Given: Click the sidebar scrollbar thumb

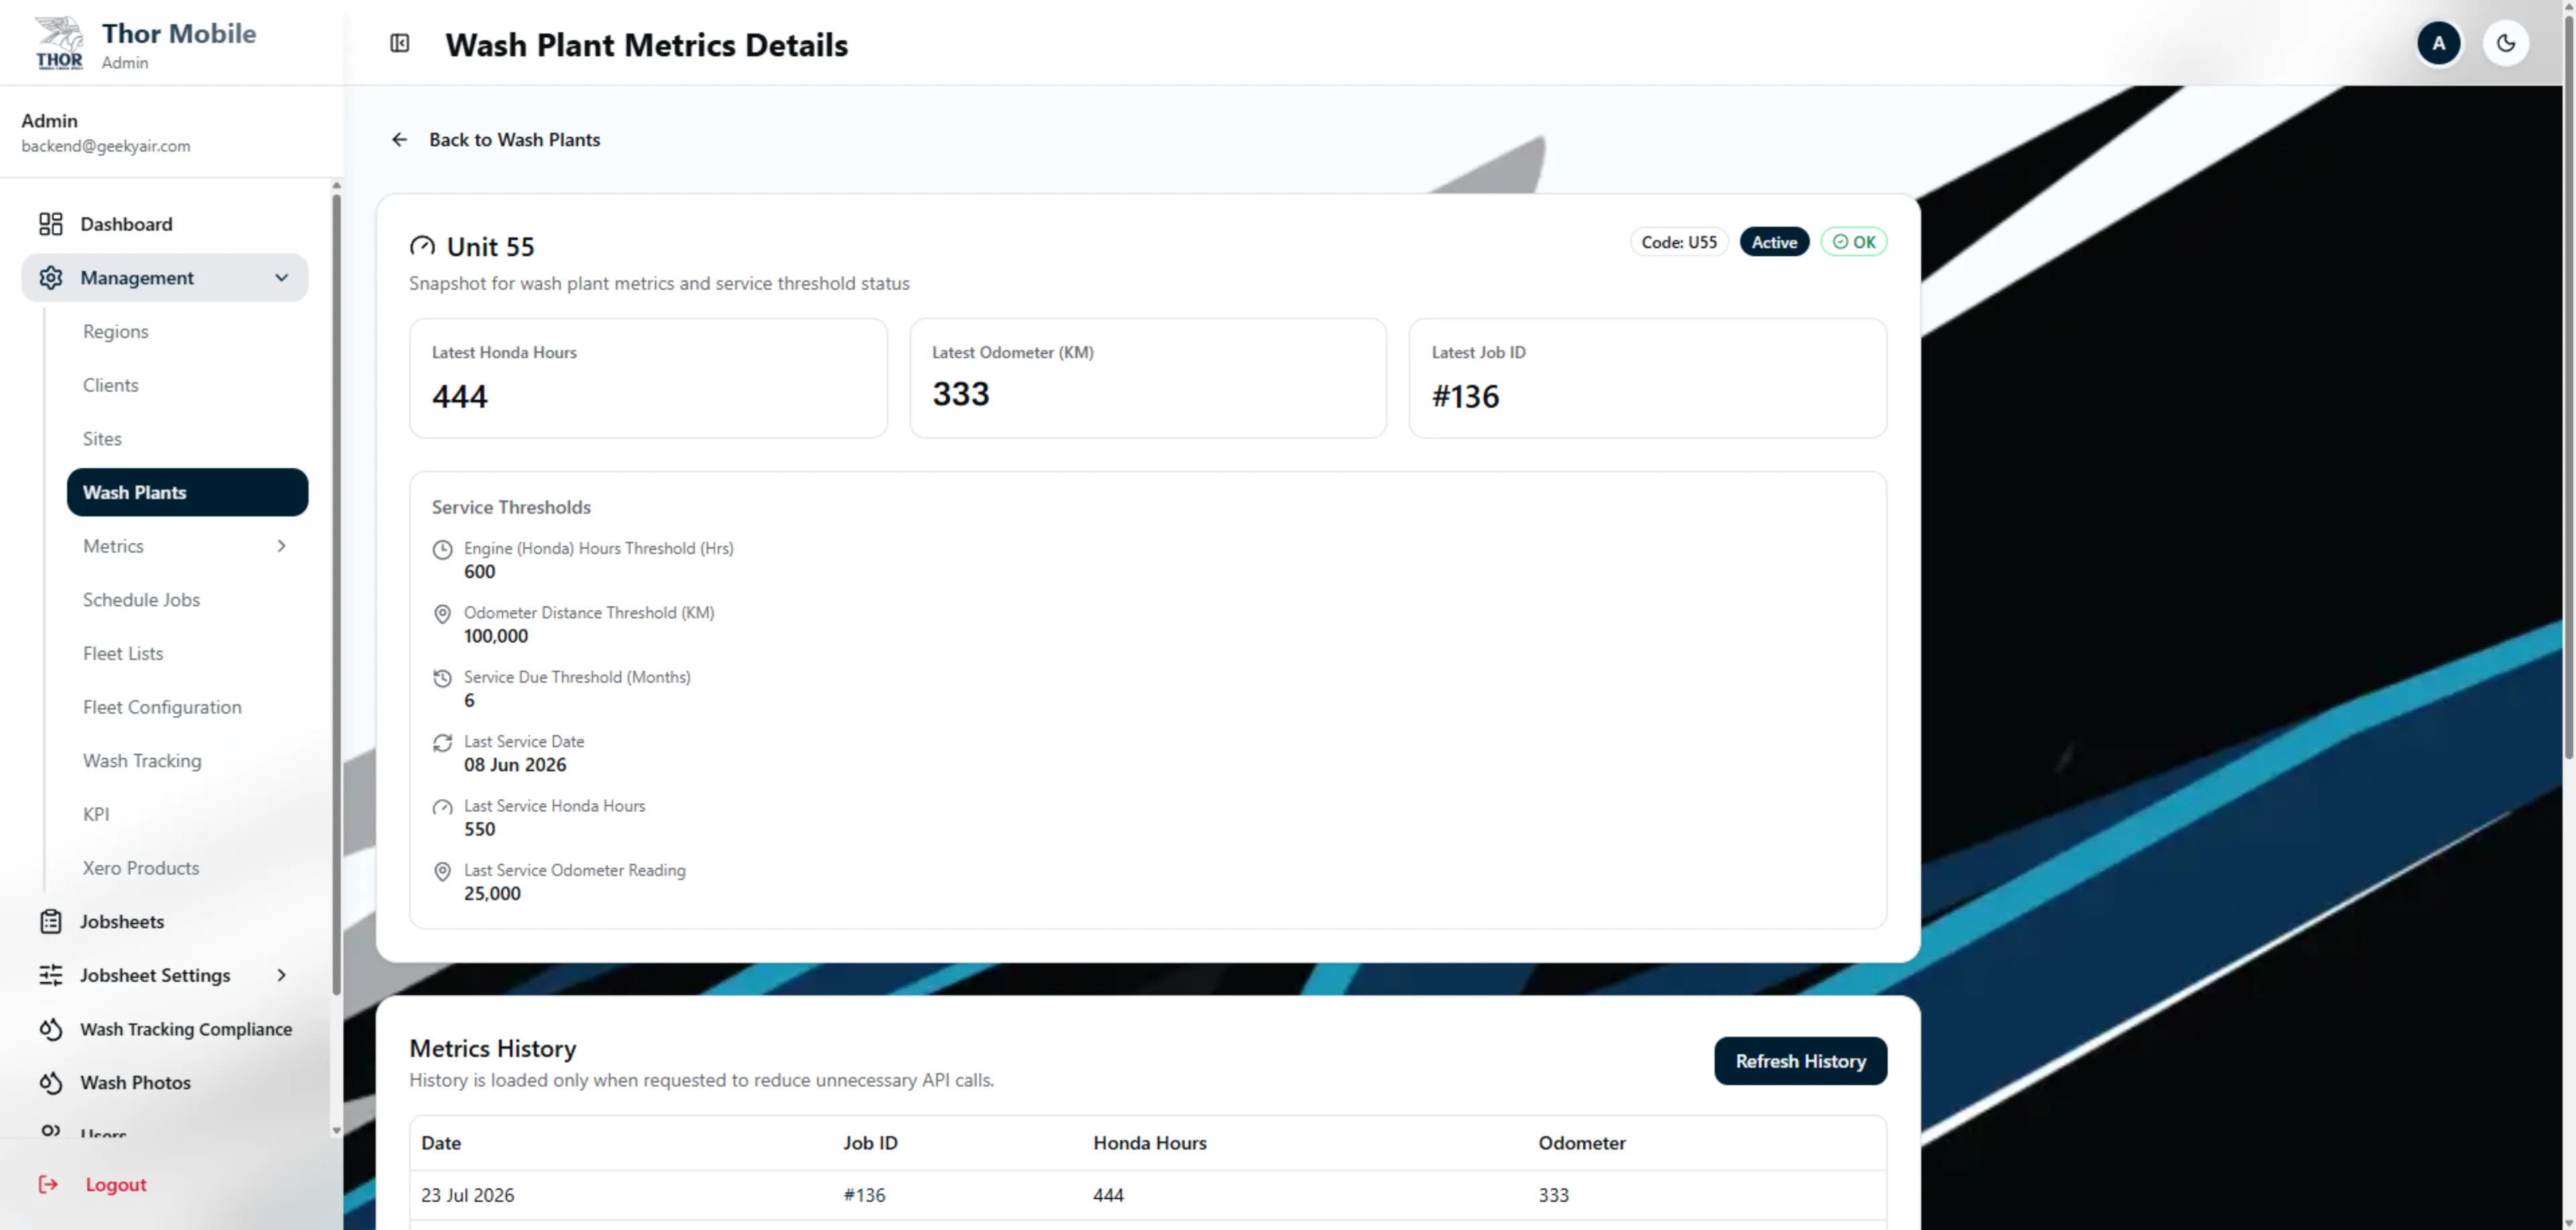Looking at the screenshot, I should tap(336, 594).
